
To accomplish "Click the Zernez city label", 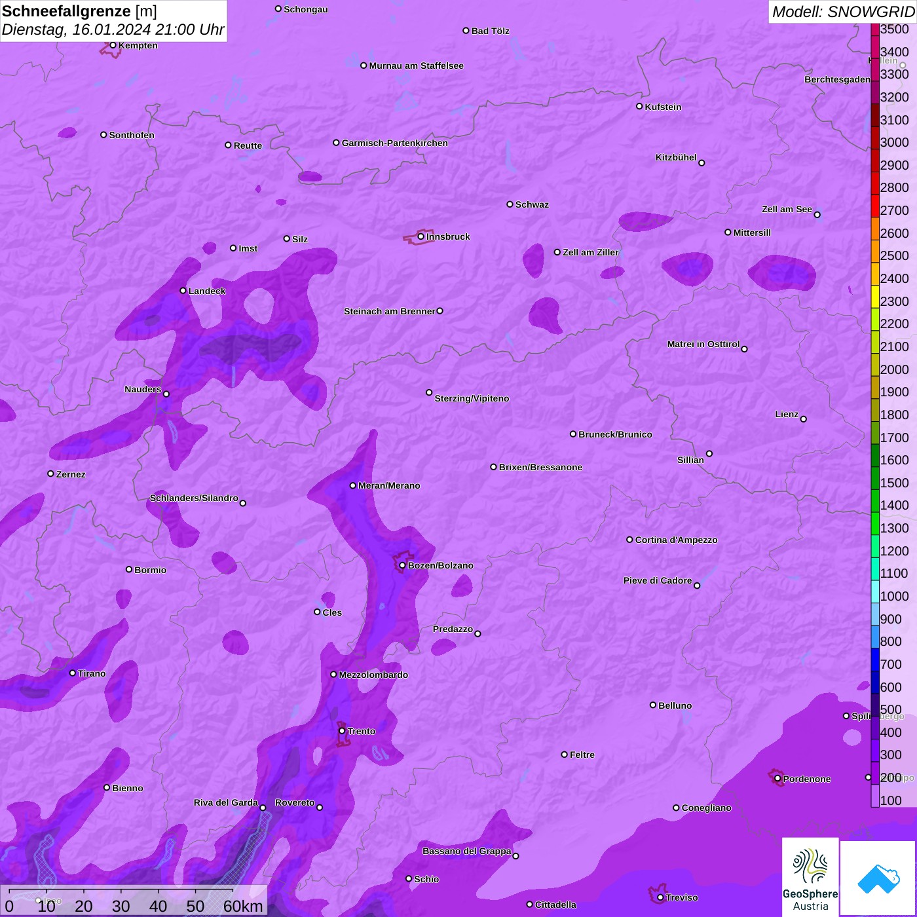I will 71,474.
